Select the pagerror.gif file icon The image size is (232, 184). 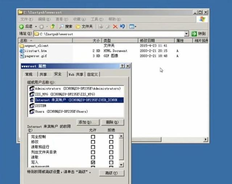click(22, 56)
